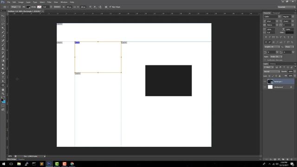Switch to the Mini Bridge tab
Image resolution: width=297 pixels, height=167 pixels.
(x=12, y=159)
